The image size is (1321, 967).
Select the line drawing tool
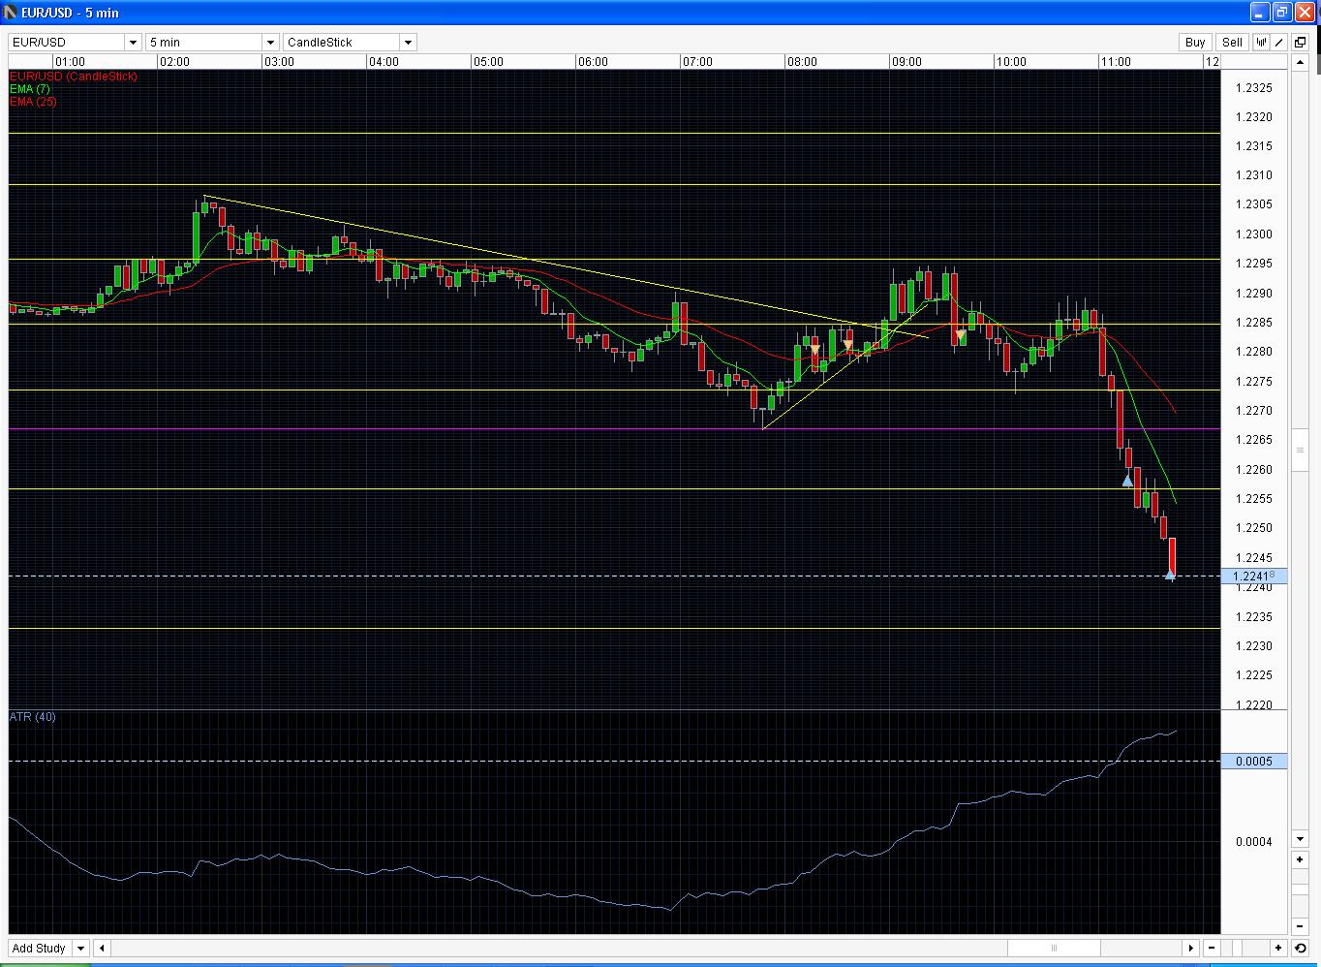[1278, 42]
